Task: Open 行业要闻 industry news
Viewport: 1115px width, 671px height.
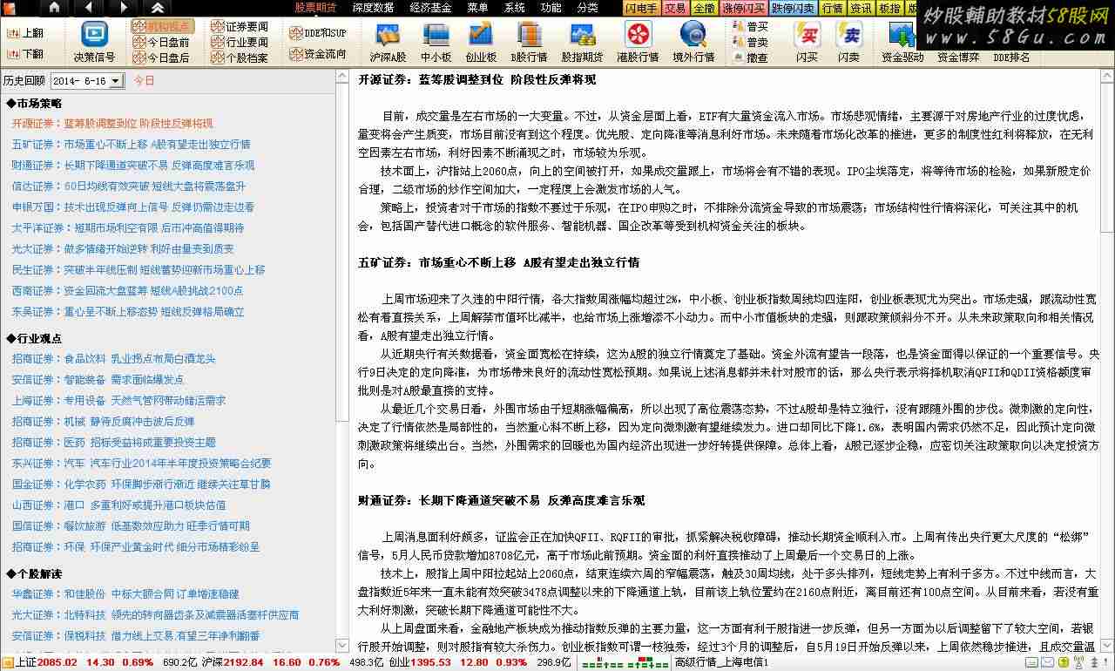Action: coord(240,42)
